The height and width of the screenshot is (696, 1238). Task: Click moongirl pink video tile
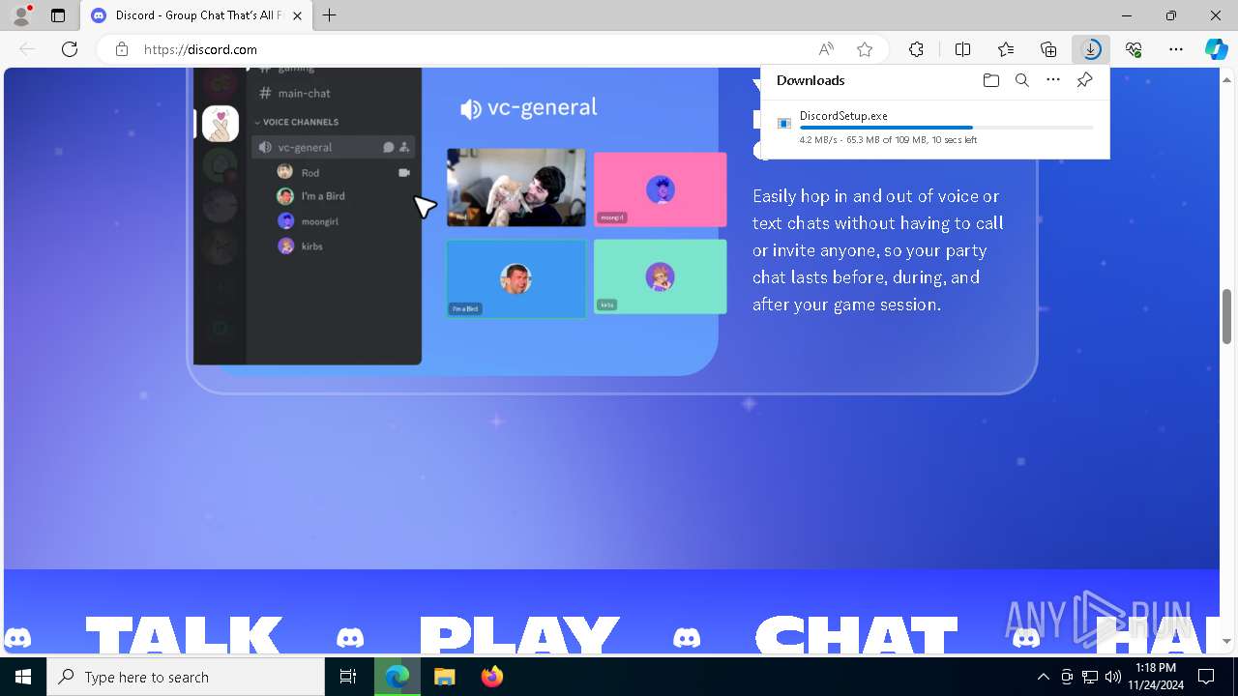pos(660,189)
